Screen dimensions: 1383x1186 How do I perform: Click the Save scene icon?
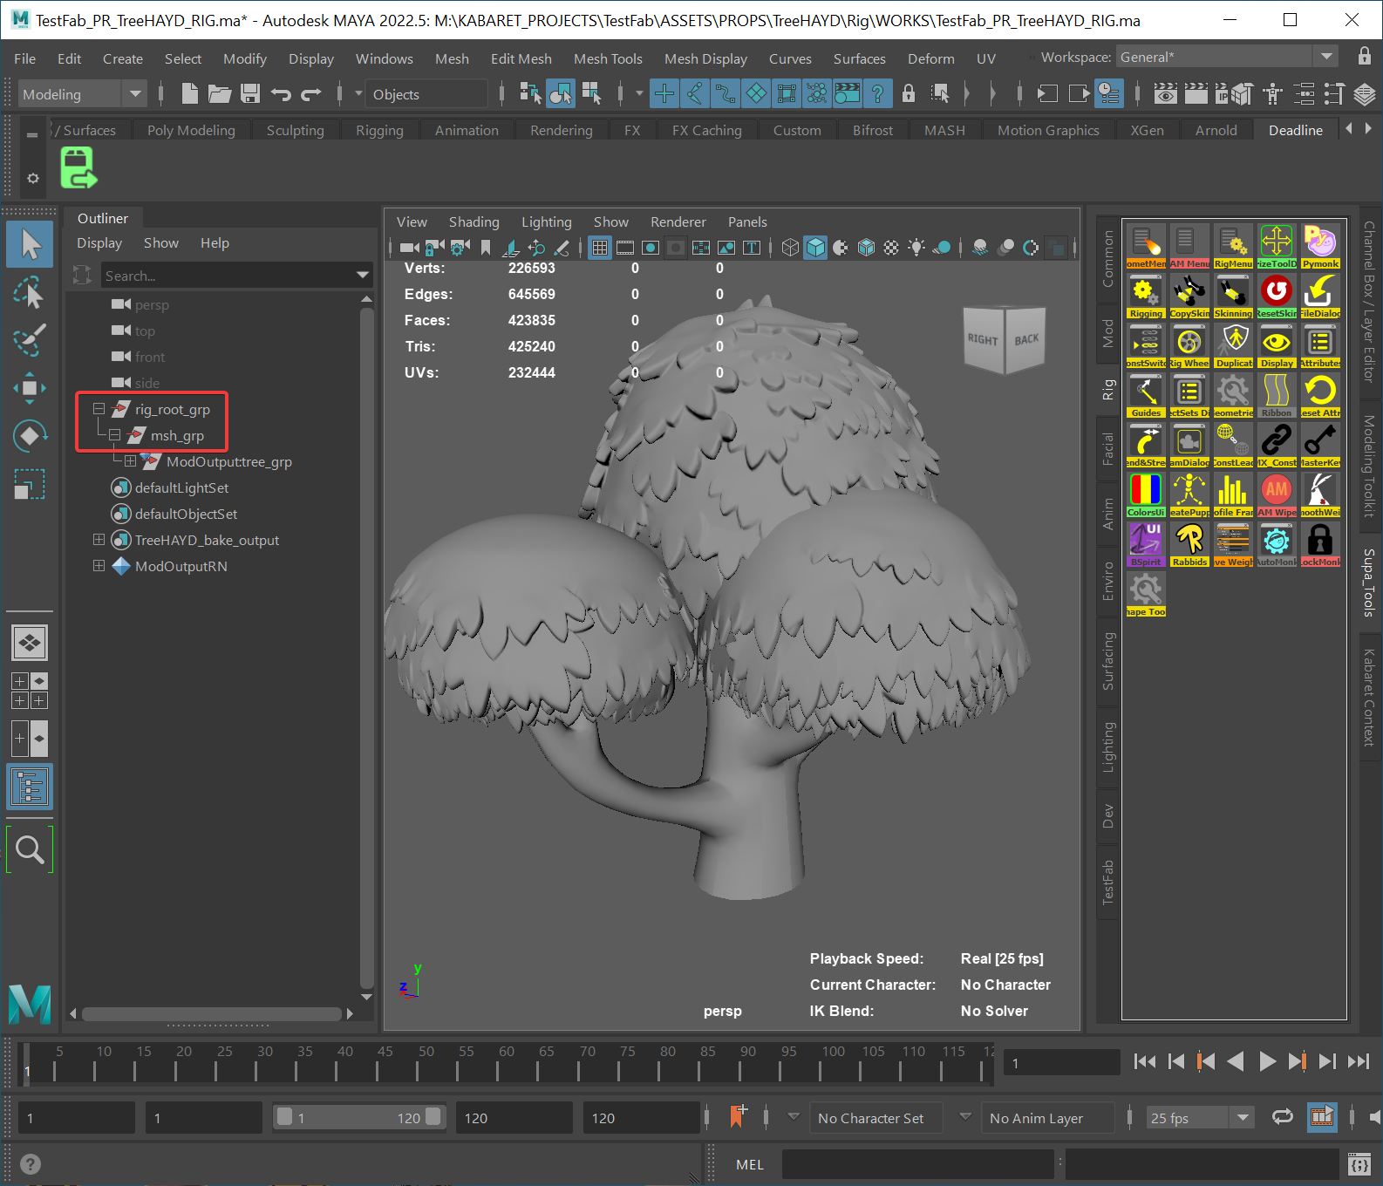250,93
